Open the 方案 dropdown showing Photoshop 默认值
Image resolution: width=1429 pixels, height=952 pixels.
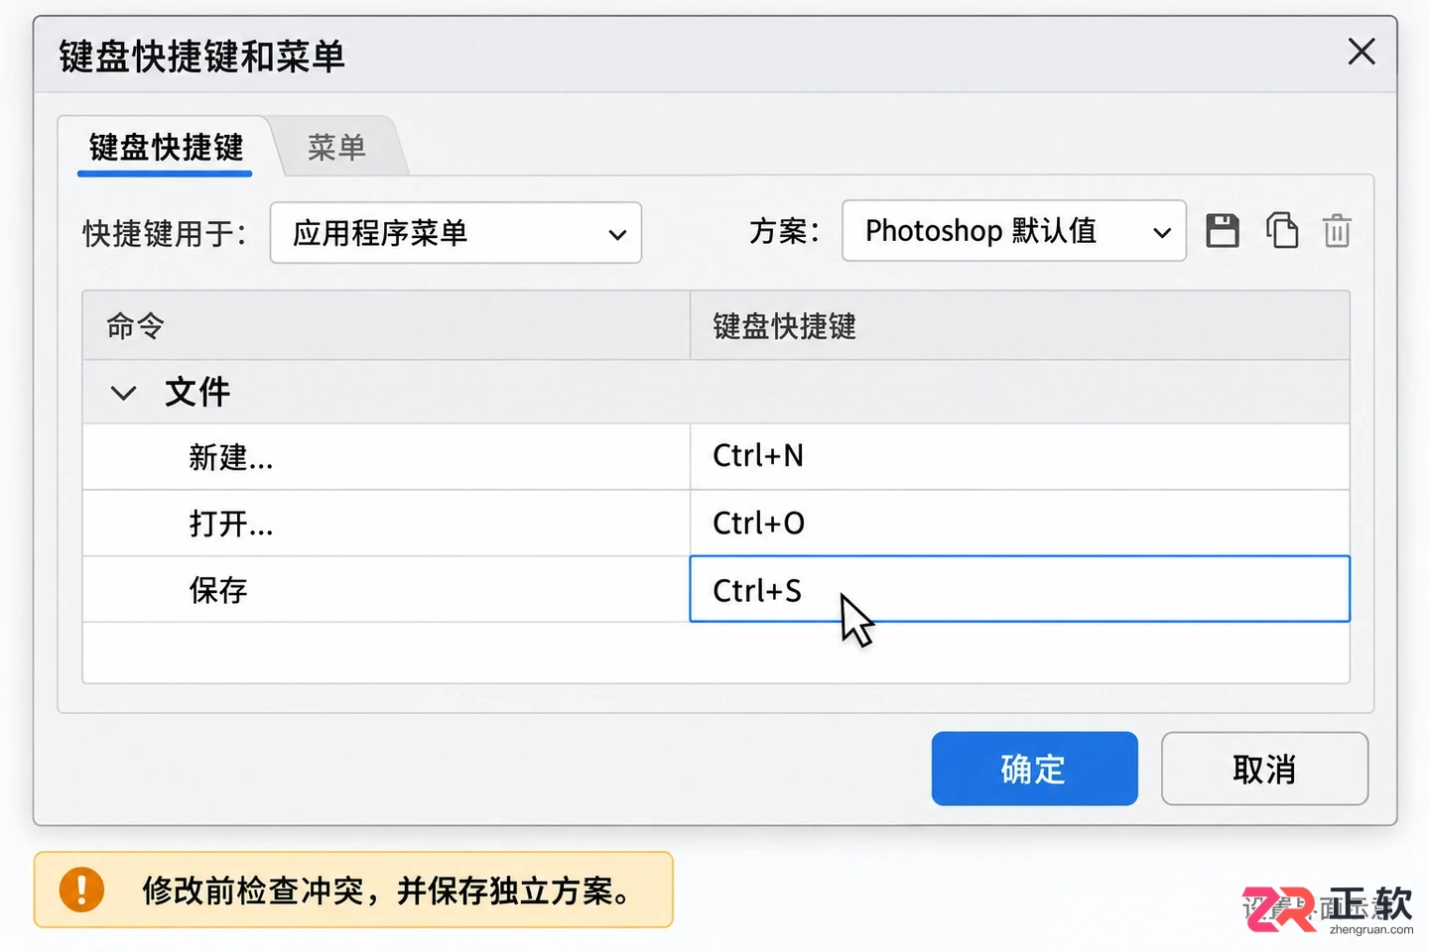pyautogui.click(x=1013, y=231)
